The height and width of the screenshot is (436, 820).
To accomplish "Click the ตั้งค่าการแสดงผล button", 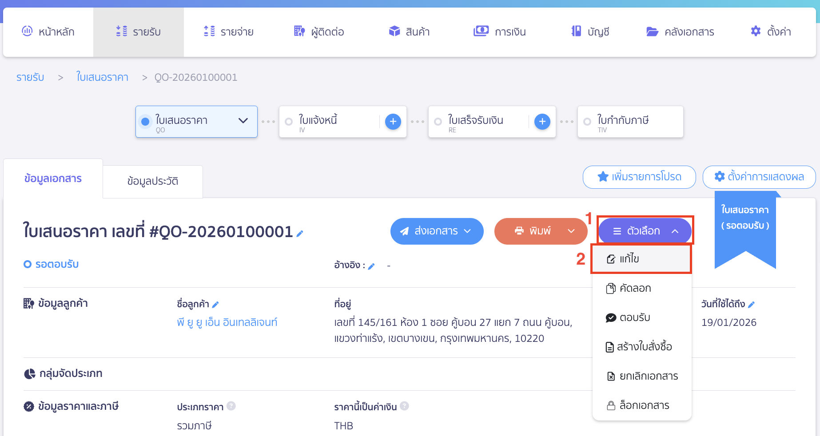I will tap(759, 177).
